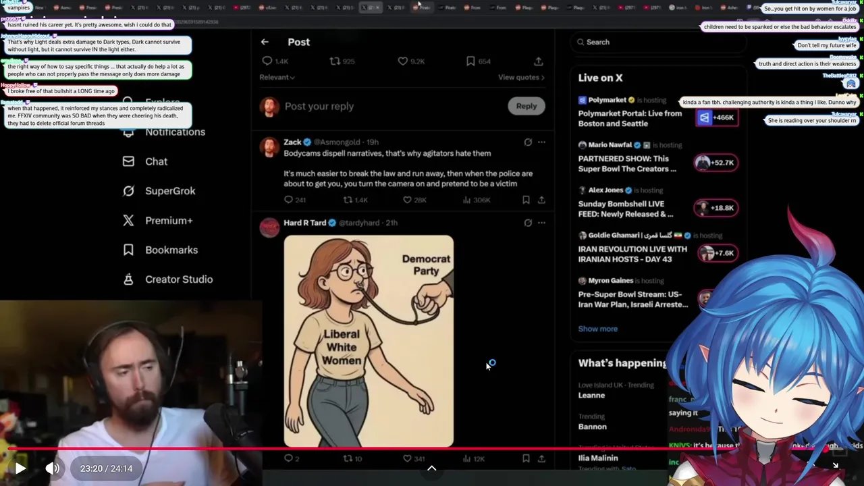The width and height of the screenshot is (864, 486).
Task: Open IRAN REVOLUTION LIVE stream
Action: [632, 254]
